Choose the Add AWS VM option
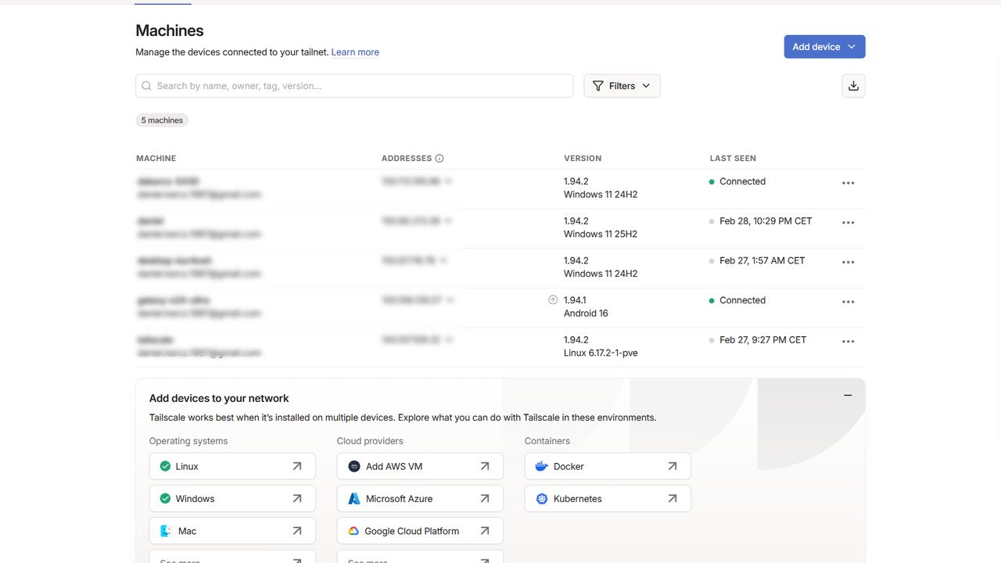This screenshot has height=563, width=1001. [420, 466]
